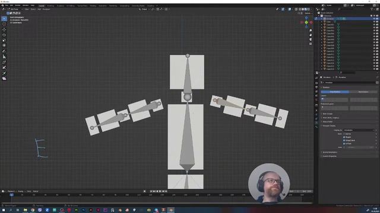Open the World properties tab

pos(316,99)
